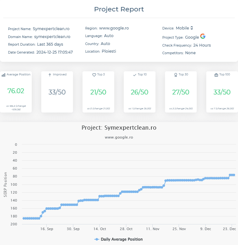Open the www.google.ro Region value in header

tap(114, 28)
